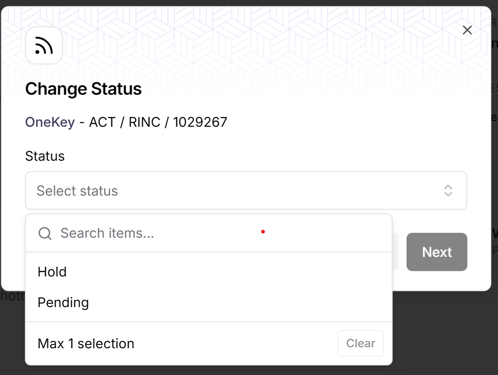Open the OneKey link

[50, 122]
